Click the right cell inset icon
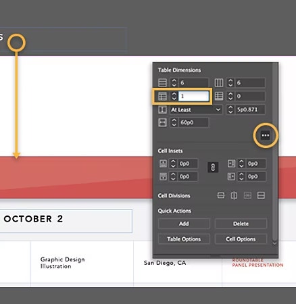The width and height of the screenshot is (296, 304). tap(231, 176)
